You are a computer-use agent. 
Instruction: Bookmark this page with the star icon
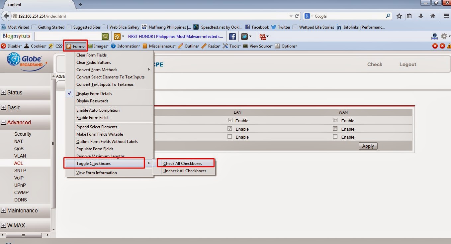click(x=399, y=16)
